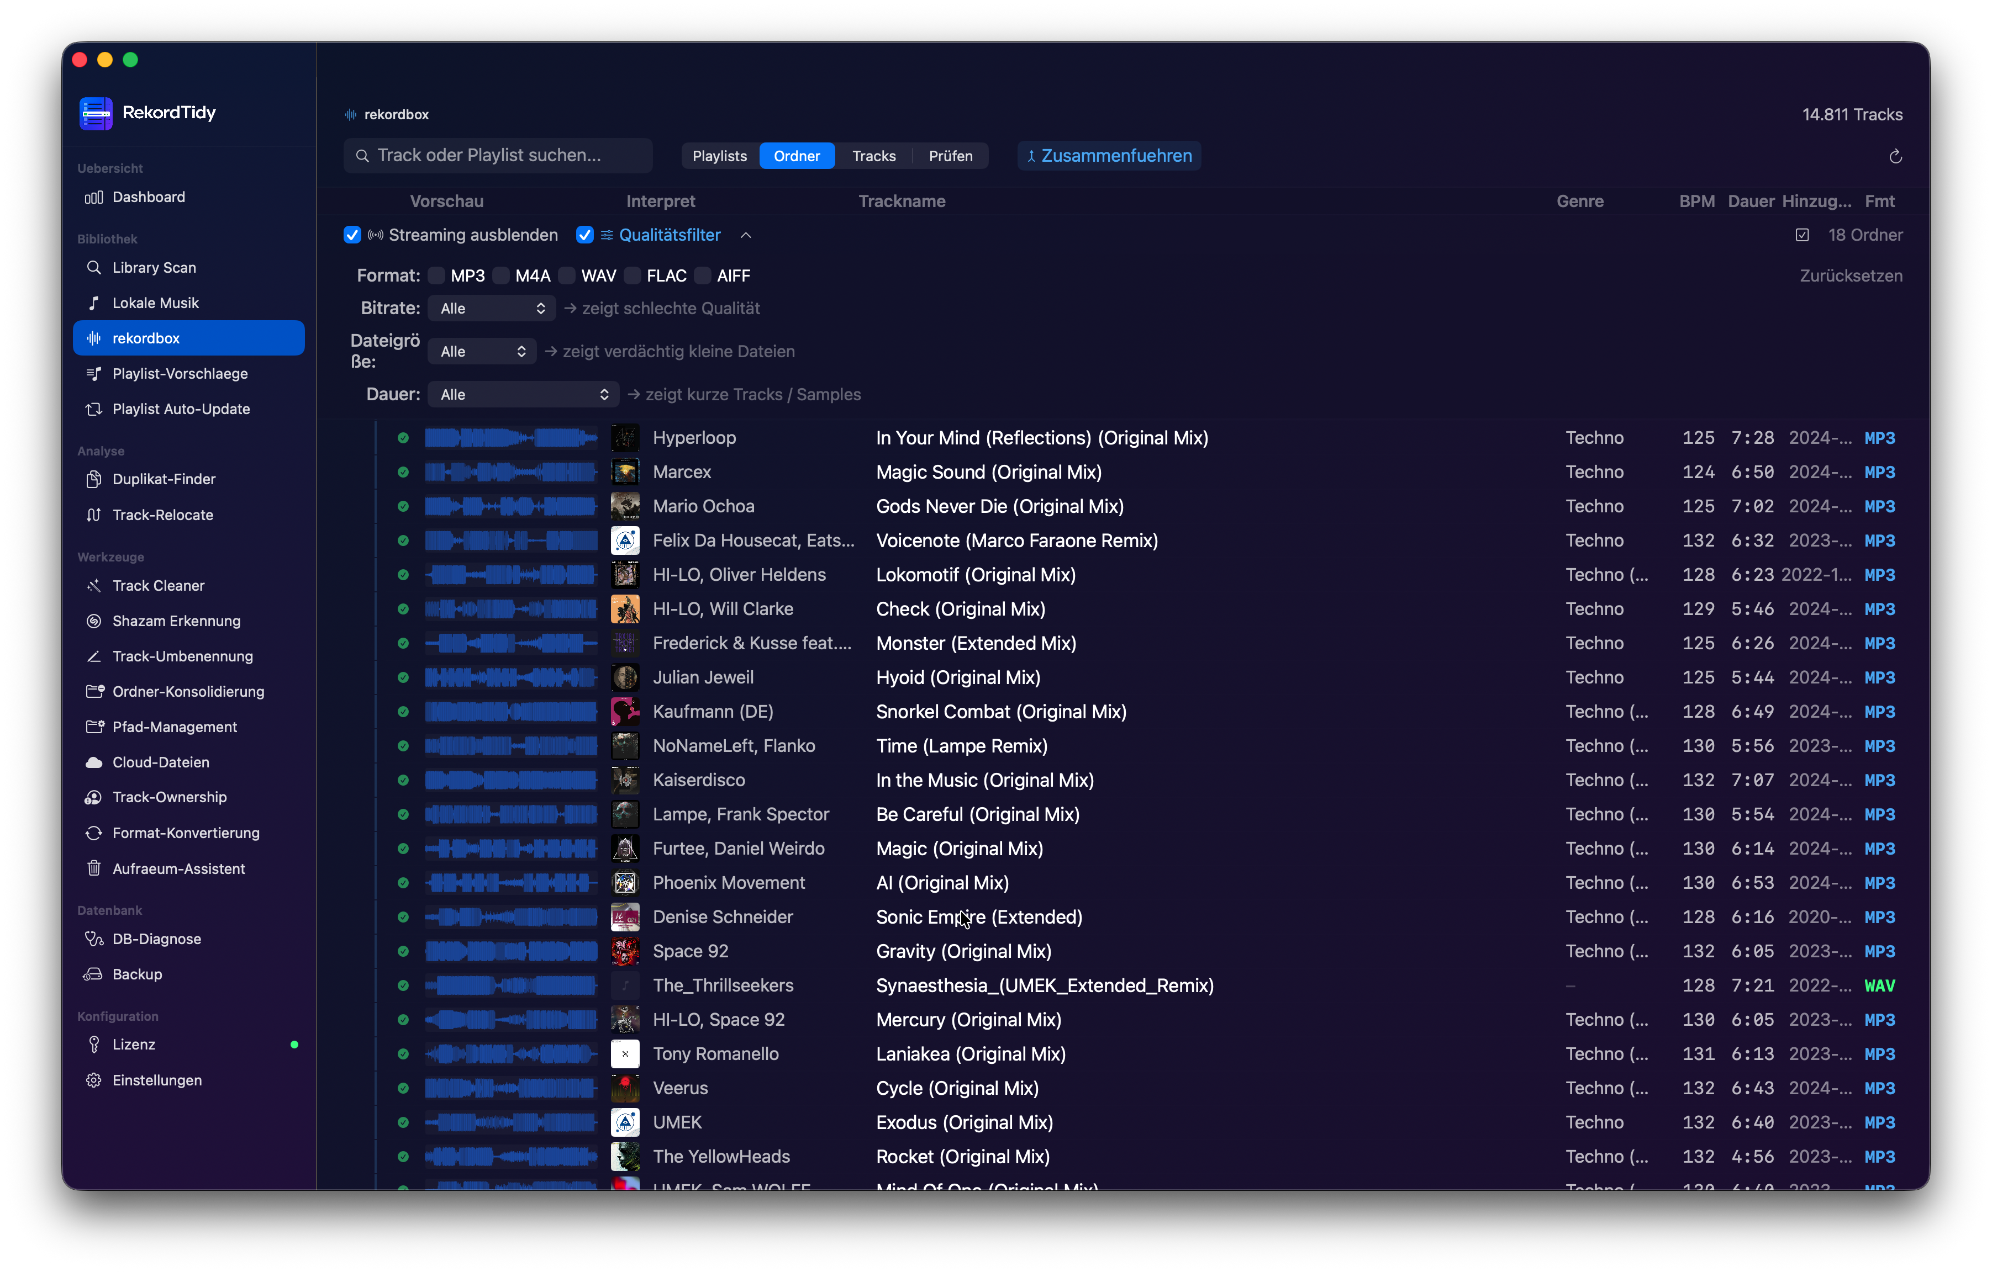This screenshot has height=1272, width=1992.
Task: Switch to the Playlists tab
Action: point(720,156)
